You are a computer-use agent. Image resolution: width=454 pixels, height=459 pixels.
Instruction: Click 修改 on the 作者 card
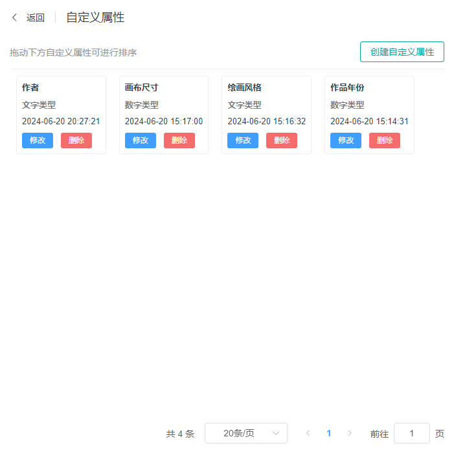(38, 140)
